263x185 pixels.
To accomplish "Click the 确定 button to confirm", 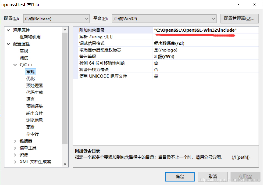I will (x=180, y=176).
